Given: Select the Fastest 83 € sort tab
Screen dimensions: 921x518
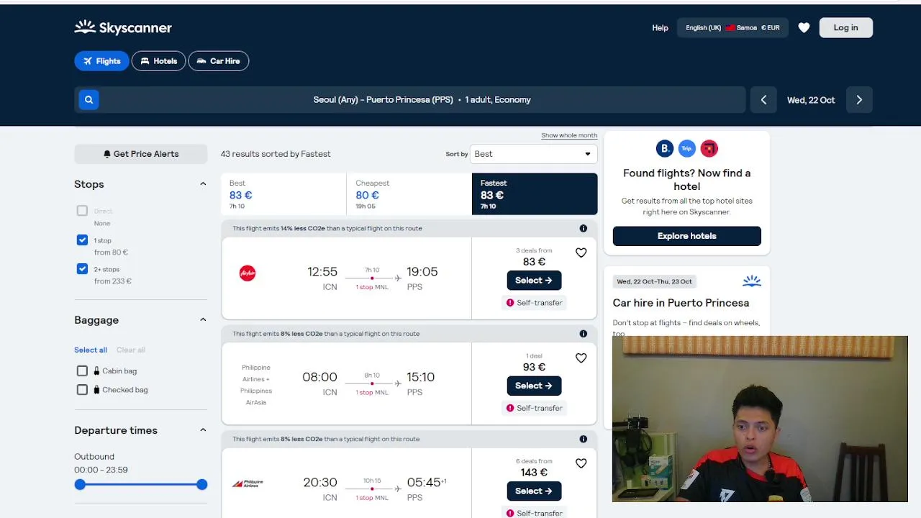Looking at the screenshot, I should [535, 194].
